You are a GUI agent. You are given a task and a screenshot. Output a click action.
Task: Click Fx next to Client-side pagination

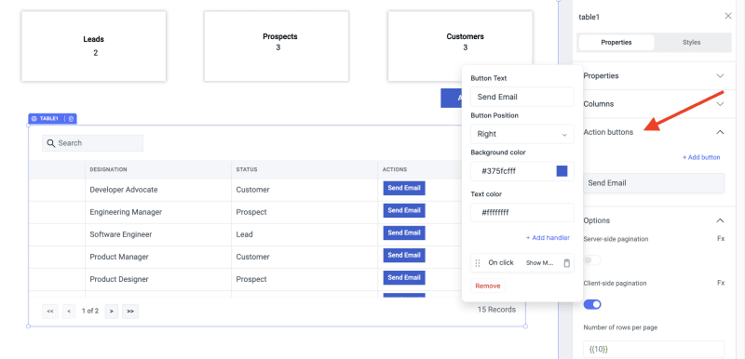pos(721,283)
